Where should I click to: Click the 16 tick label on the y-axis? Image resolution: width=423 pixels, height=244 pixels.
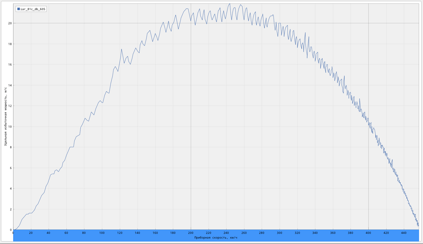coord(10,65)
